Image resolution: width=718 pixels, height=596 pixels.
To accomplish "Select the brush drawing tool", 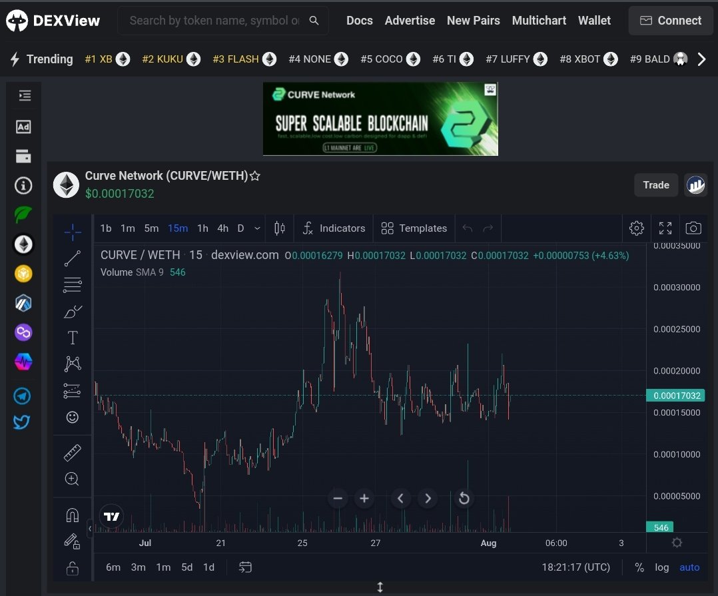I will tap(73, 312).
